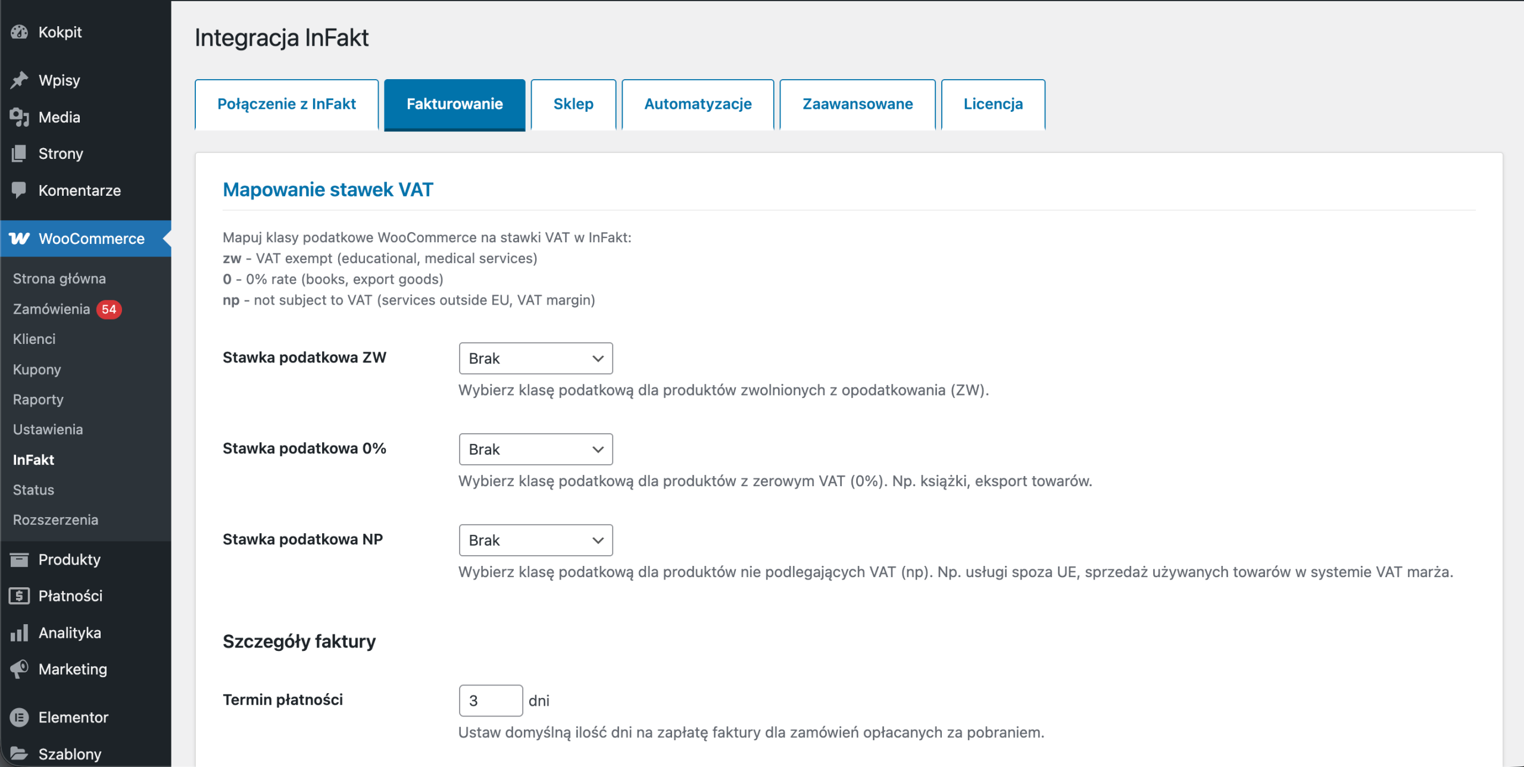Open the InFakt settings link
Image resolution: width=1524 pixels, height=767 pixels.
point(33,459)
